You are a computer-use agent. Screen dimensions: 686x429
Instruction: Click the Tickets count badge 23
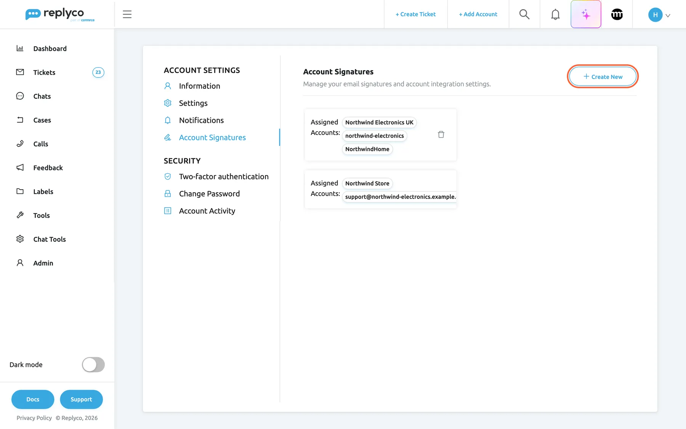(x=98, y=72)
